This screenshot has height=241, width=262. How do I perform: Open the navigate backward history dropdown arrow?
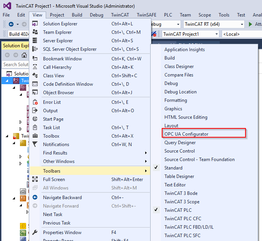[x=18, y=24]
